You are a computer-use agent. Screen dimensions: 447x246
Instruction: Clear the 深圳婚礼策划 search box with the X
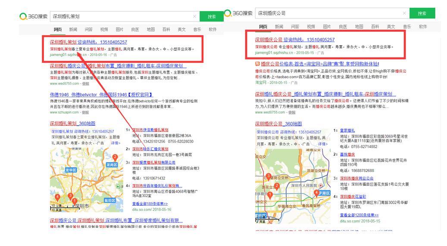click(194, 16)
